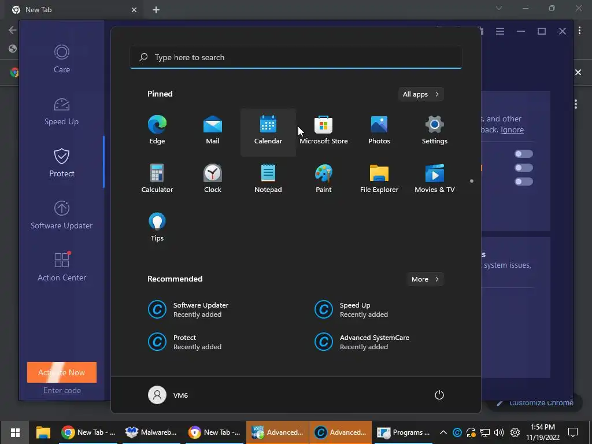
Task: Open Paint from pinned apps
Action: click(x=324, y=179)
